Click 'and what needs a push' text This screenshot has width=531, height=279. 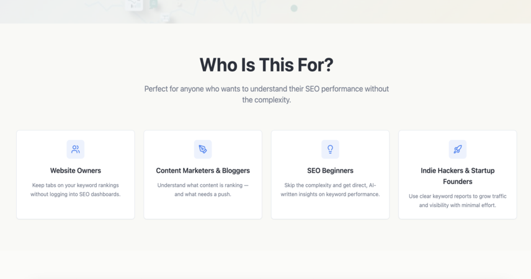click(x=203, y=194)
